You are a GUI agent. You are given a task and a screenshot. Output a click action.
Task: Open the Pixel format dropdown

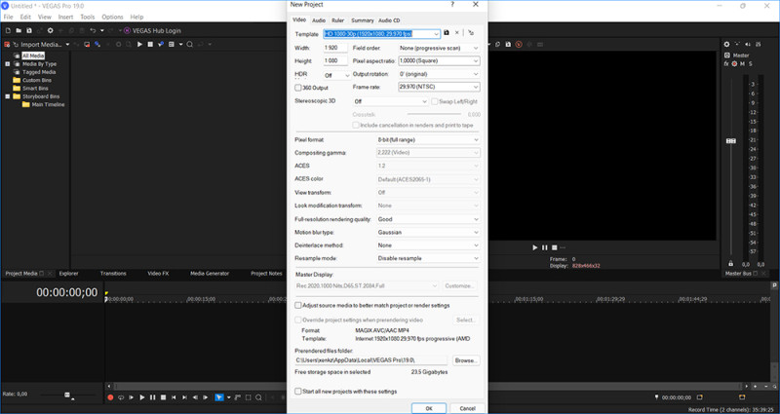tap(428, 140)
